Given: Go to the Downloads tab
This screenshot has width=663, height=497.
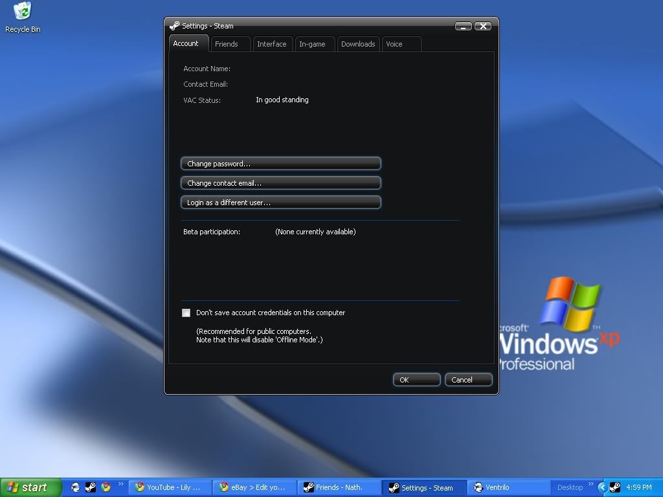Looking at the screenshot, I should tap(358, 44).
